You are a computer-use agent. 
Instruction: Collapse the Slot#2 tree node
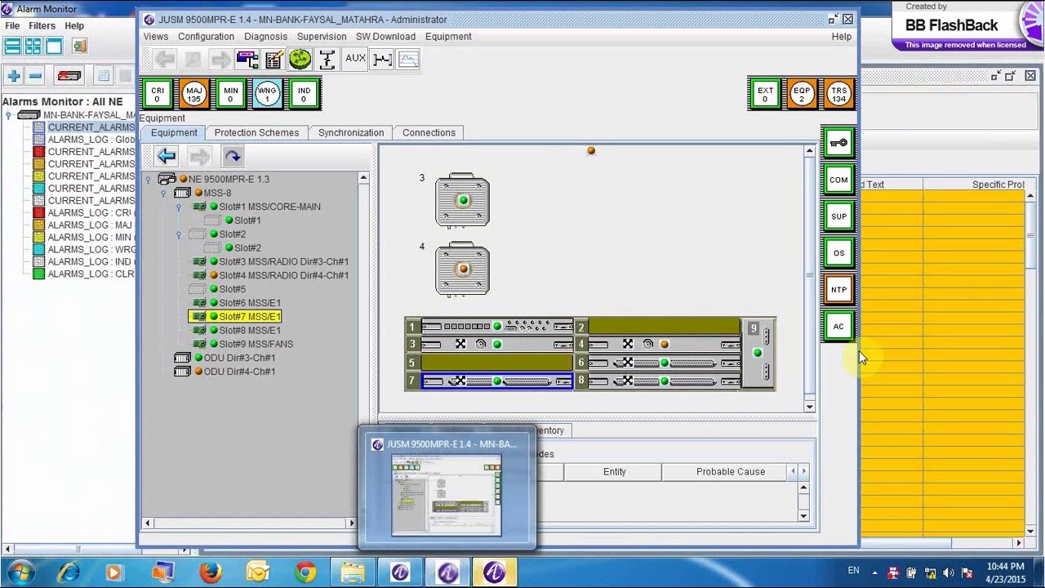(179, 234)
